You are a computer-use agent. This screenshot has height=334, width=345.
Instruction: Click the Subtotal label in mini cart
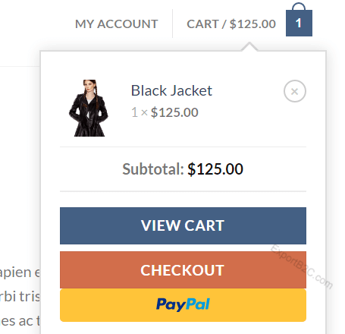coord(153,169)
